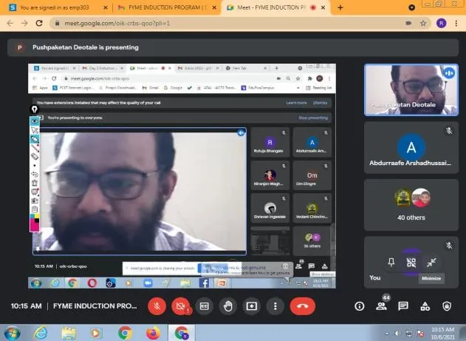Image resolution: width=466 pixels, height=341 pixels.
Task: Open the Present now screen icon
Action: [252, 306]
